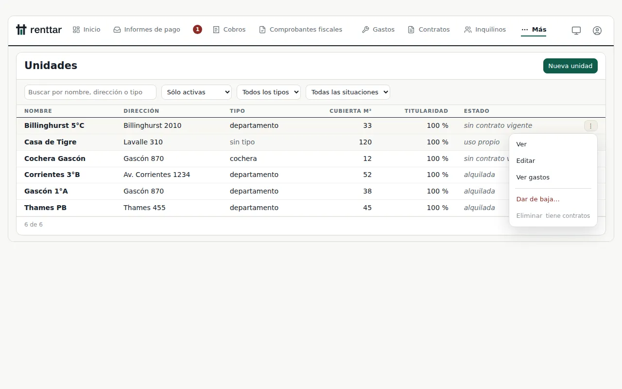Open Todas las situaciones filter
This screenshot has width=622, height=389.
point(348,92)
